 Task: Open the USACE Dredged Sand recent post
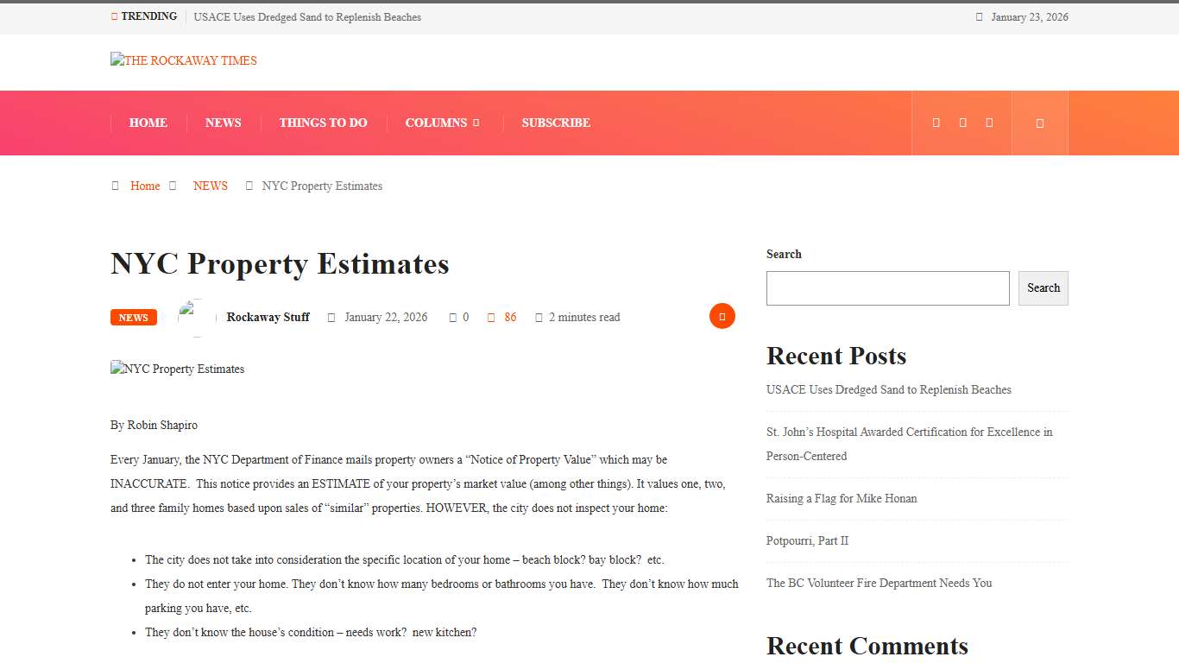888,389
